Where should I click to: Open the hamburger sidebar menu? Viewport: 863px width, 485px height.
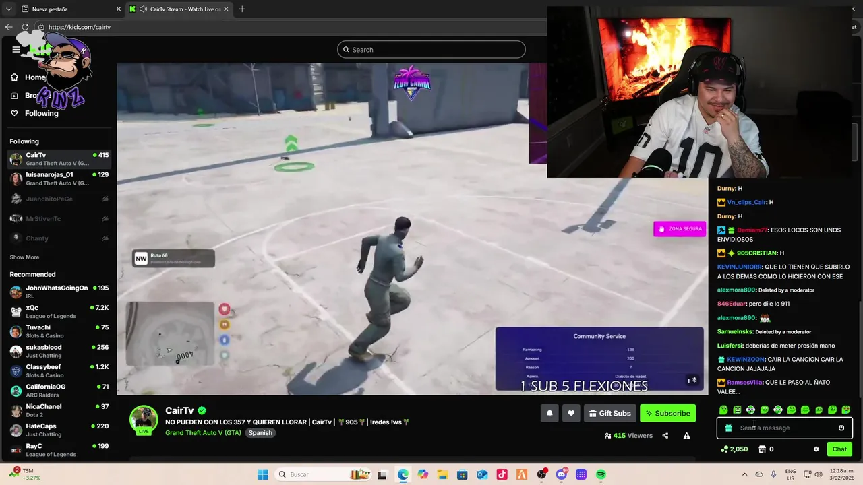point(16,49)
